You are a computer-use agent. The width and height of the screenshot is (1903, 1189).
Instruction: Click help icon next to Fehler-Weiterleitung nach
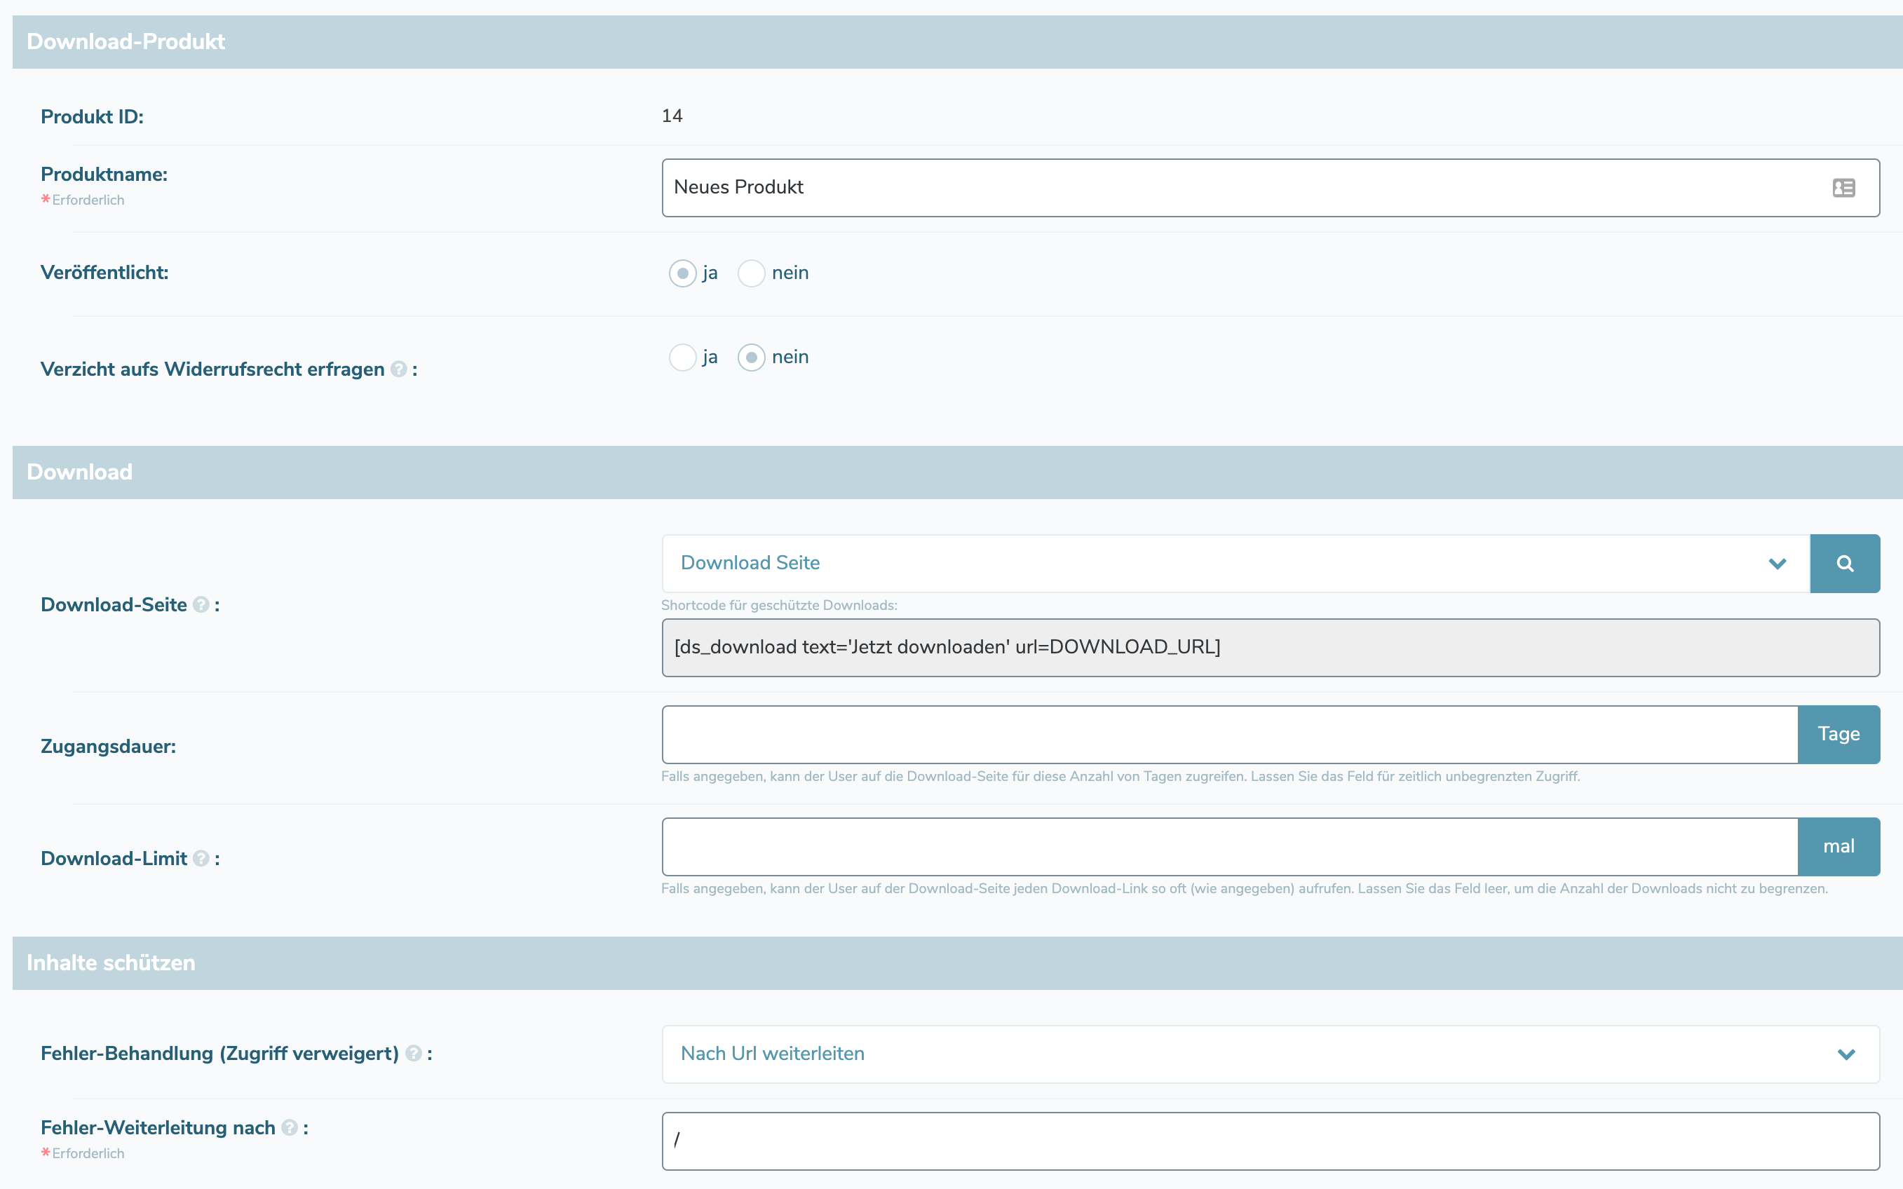[x=290, y=1128]
